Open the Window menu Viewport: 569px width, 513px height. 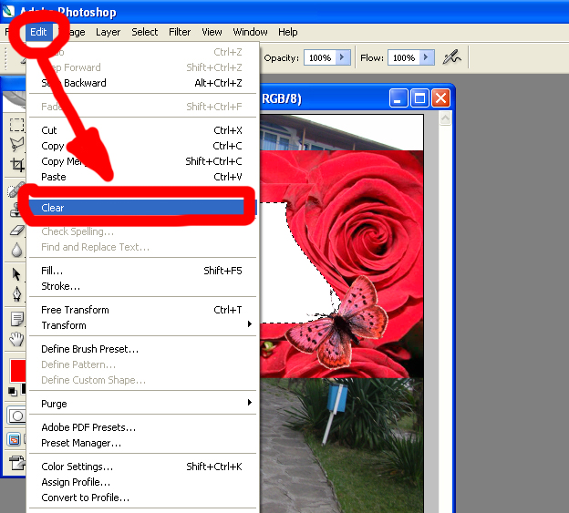pyautogui.click(x=250, y=32)
